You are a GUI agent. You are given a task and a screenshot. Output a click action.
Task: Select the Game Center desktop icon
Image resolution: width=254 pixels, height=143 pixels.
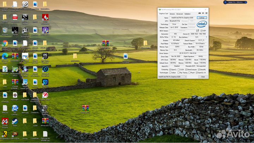[45, 95]
